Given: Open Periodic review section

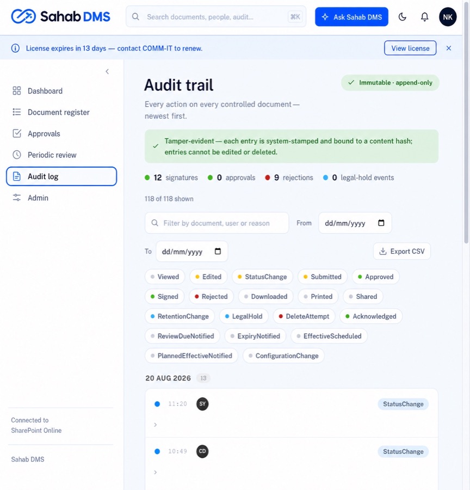Looking at the screenshot, I should pos(61,155).
